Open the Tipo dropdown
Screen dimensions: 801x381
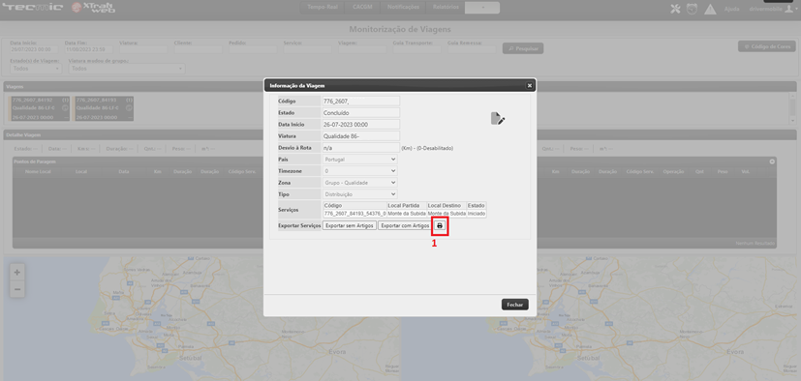click(x=360, y=194)
